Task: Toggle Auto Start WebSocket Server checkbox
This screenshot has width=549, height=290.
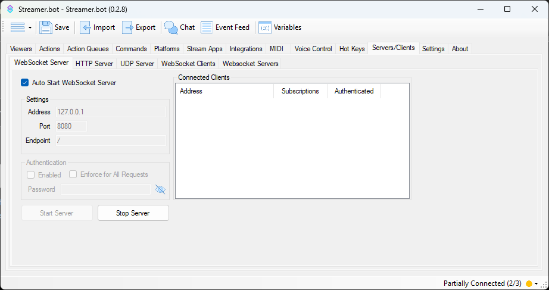Action: (x=24, y=83)
